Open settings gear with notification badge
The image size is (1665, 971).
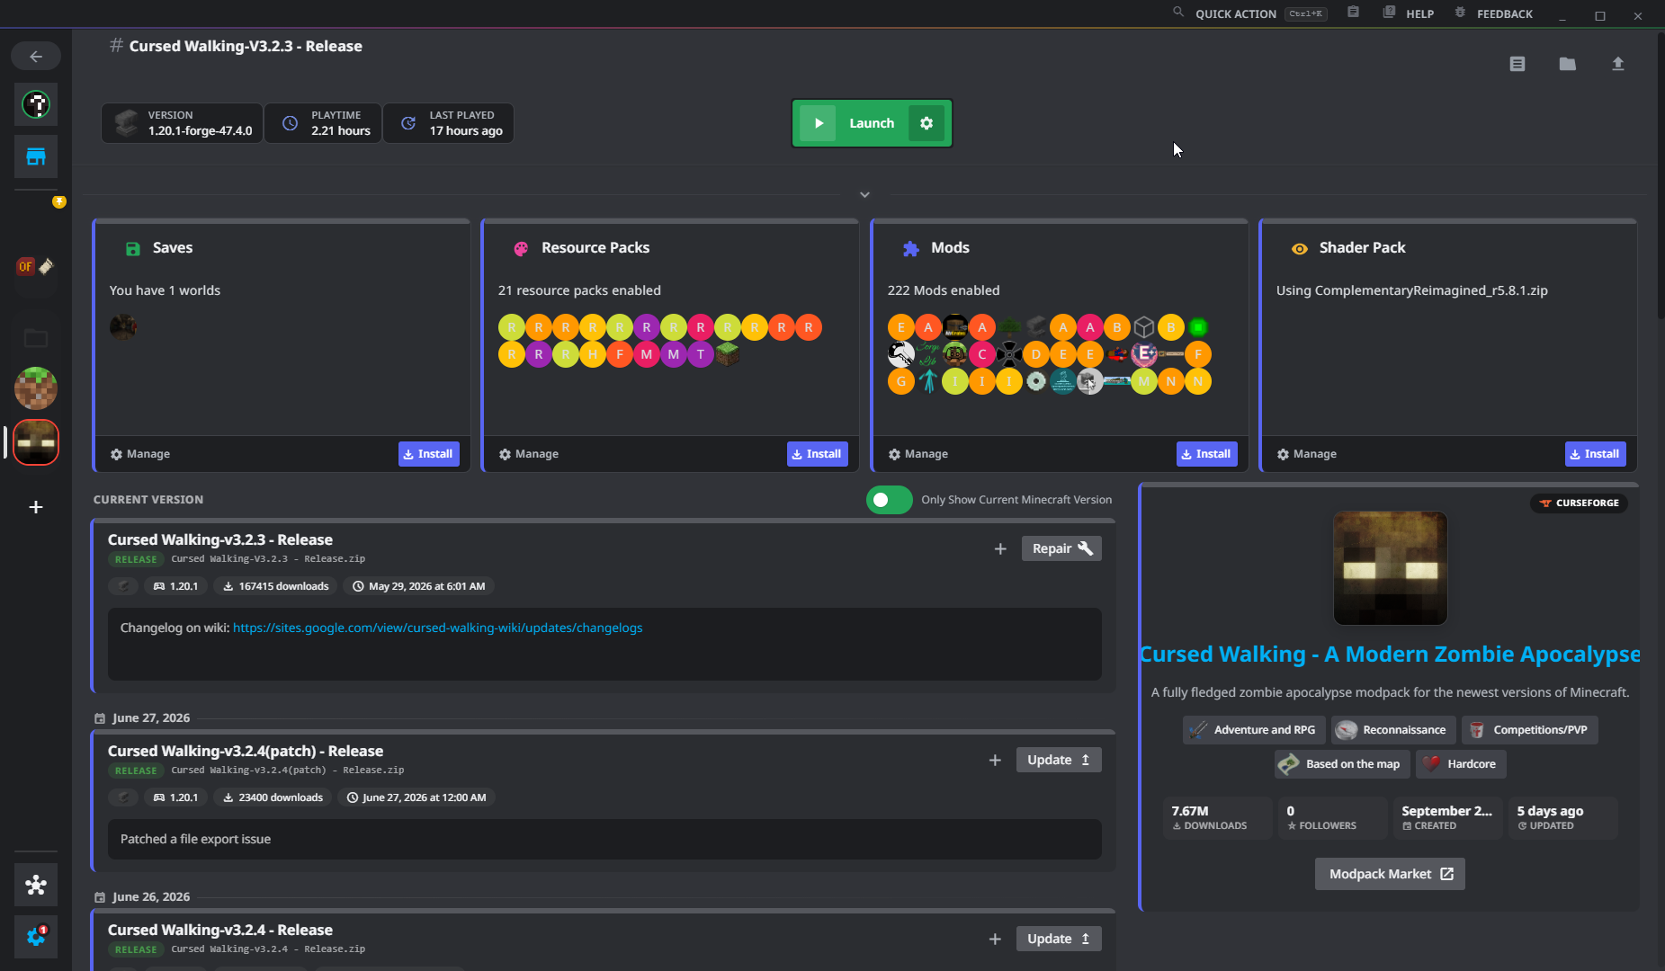pos(36,936)
